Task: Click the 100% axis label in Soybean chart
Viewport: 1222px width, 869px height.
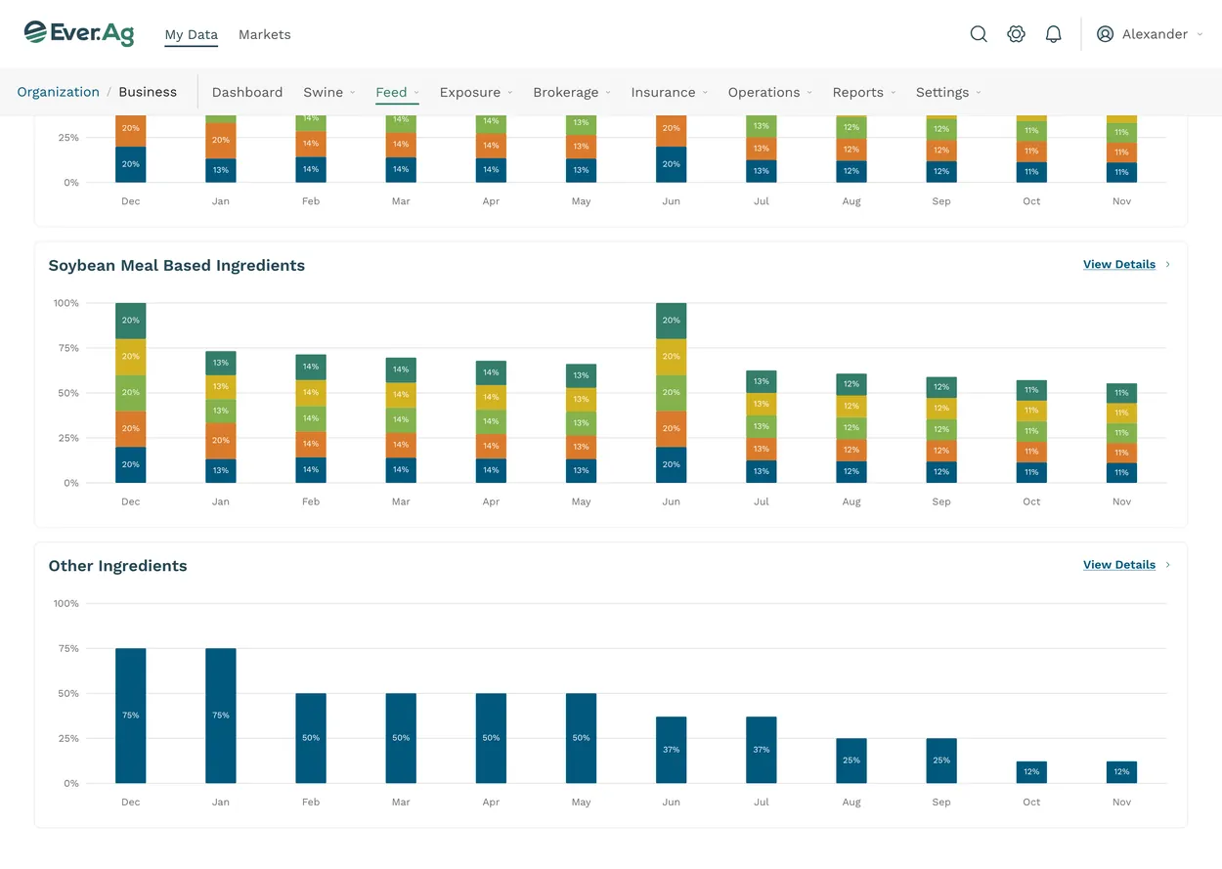Action: [x=66, y=303]
